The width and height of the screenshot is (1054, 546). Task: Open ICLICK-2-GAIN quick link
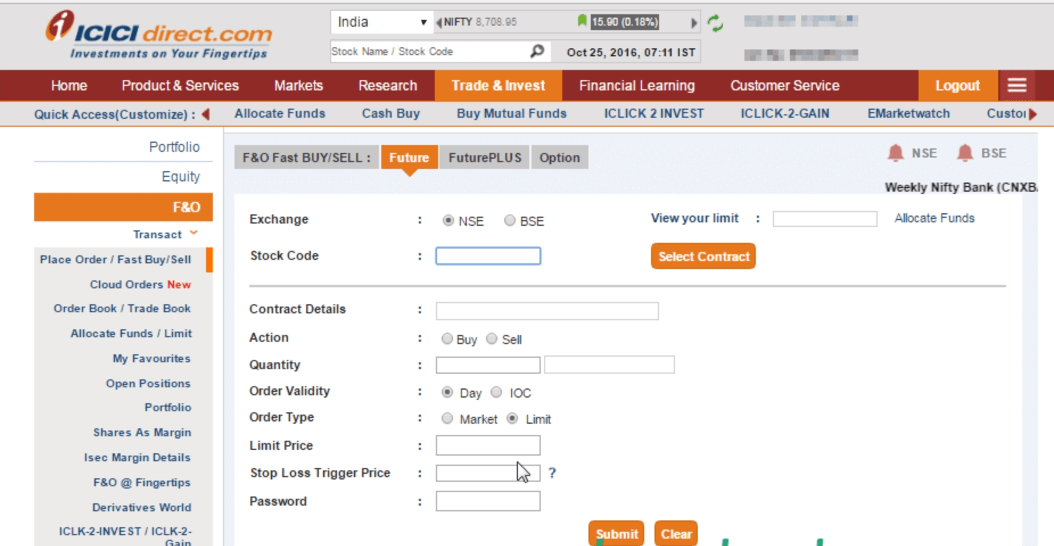785,113
